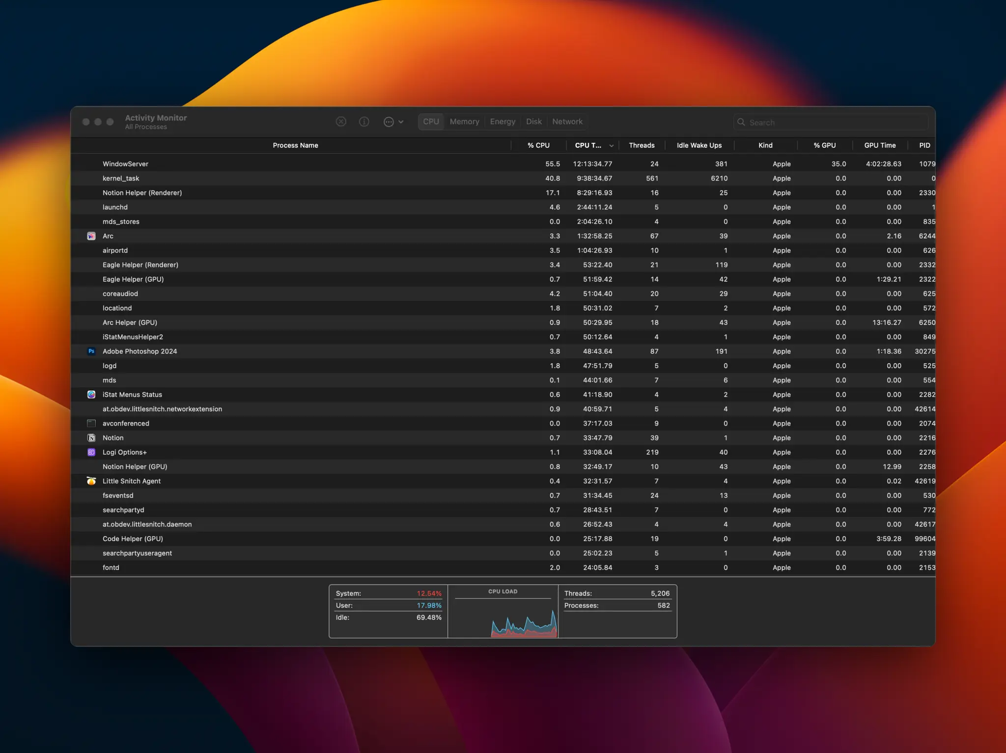Click the stop (X) quit process icon

[341, 121]
